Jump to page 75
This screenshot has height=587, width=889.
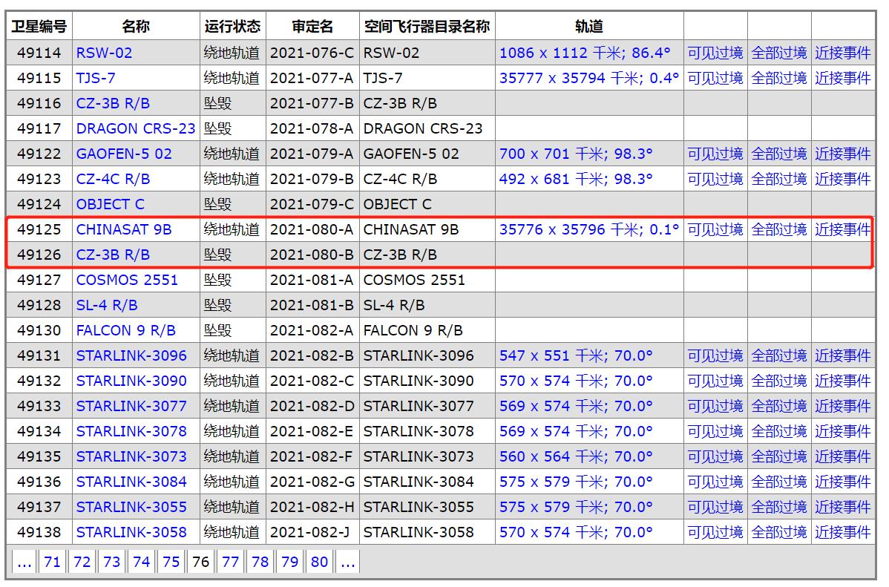pos(171,562)
